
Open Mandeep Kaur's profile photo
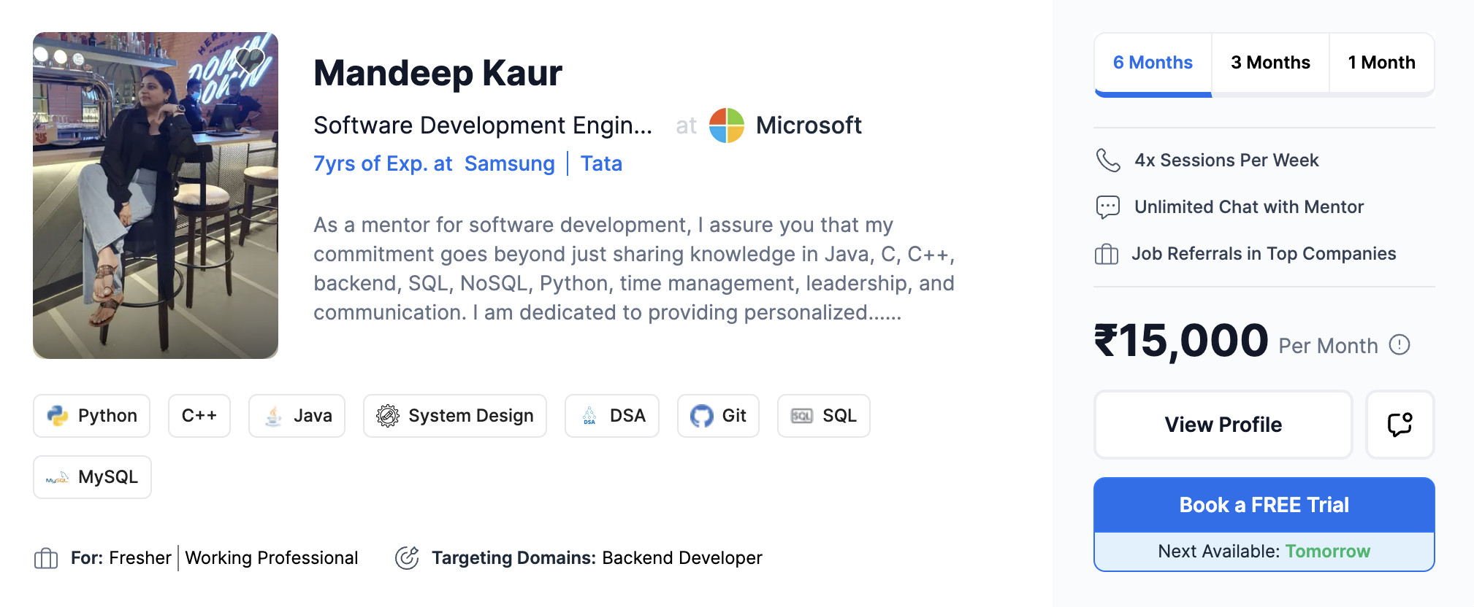click(x=156, y=196)
